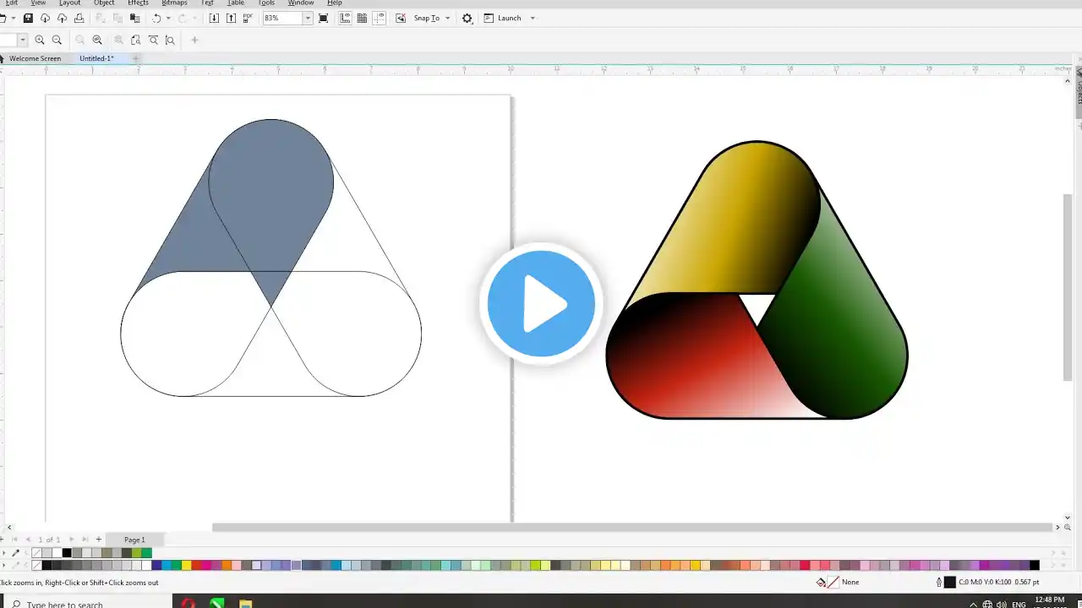Click the Zoom to Page Width icon
The width and height of the screenshot is (1082, 608).
click(x=153, y=40)
